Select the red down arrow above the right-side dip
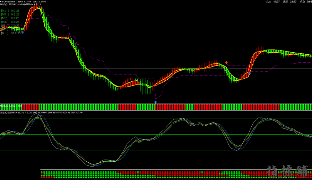This screenshot has height=180, width=312. click(x=226, y=63)
